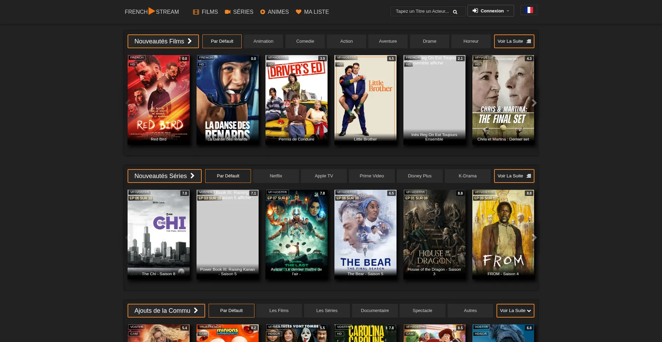The image size is (662, 342).
Task: Select the Disney Plus series tab
Action: tap(420, 176)
